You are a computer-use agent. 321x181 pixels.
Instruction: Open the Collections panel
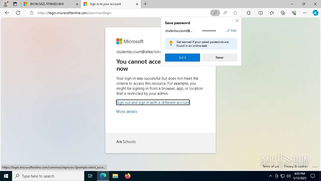coord(283,13)
